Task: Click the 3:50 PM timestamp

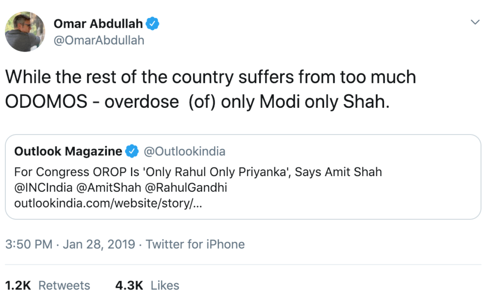Action: click(x=29, y=245)
